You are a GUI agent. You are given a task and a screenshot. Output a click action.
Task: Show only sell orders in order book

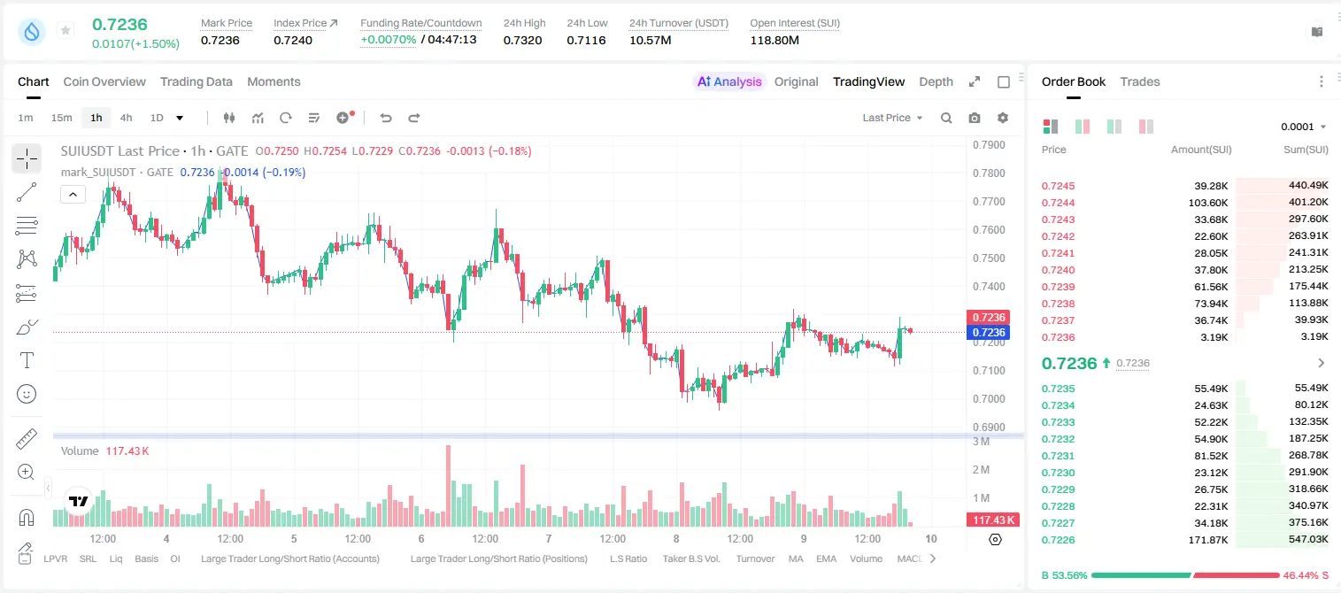coord(1146,127)
